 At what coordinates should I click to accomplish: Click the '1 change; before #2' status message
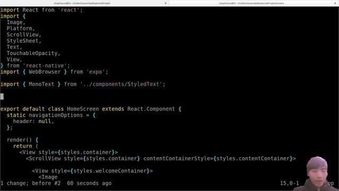[31, 184]
